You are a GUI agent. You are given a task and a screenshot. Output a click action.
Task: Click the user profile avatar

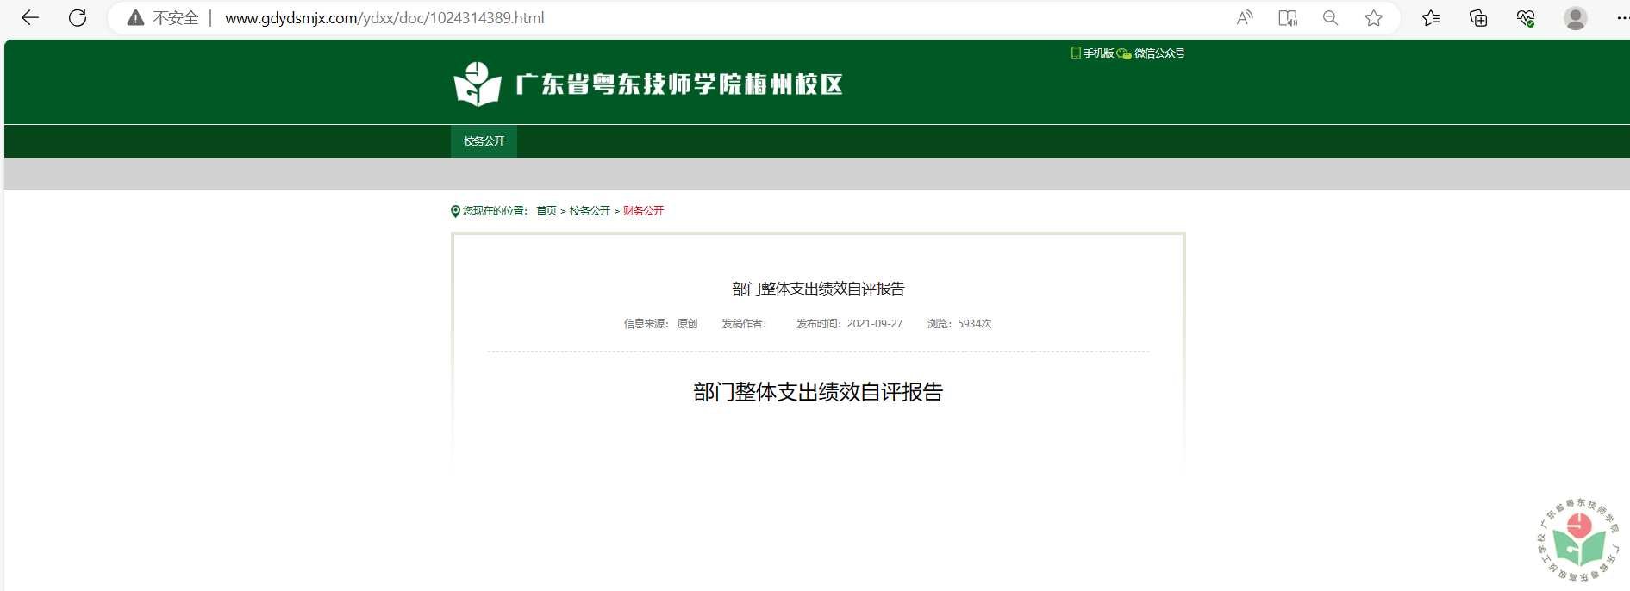click(x=1576, y=18)
